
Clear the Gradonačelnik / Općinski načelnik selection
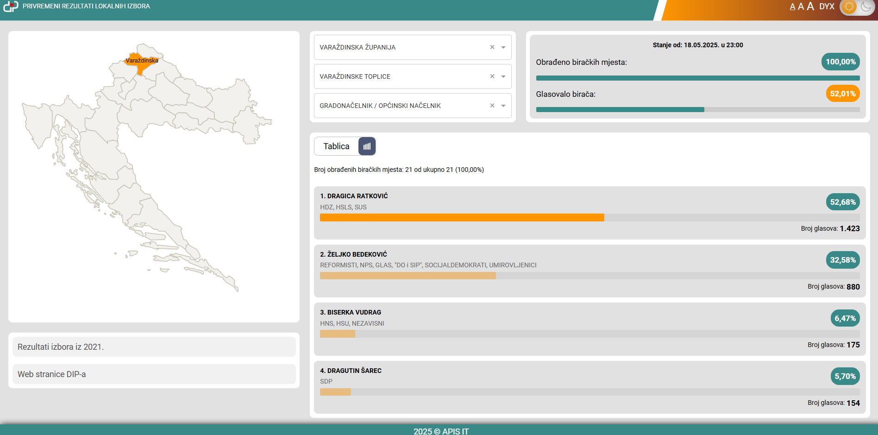tap(492, 106)
